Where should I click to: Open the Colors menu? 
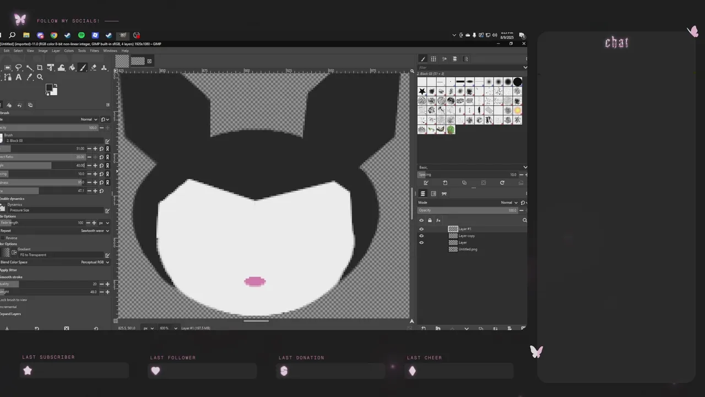point(69,51)
